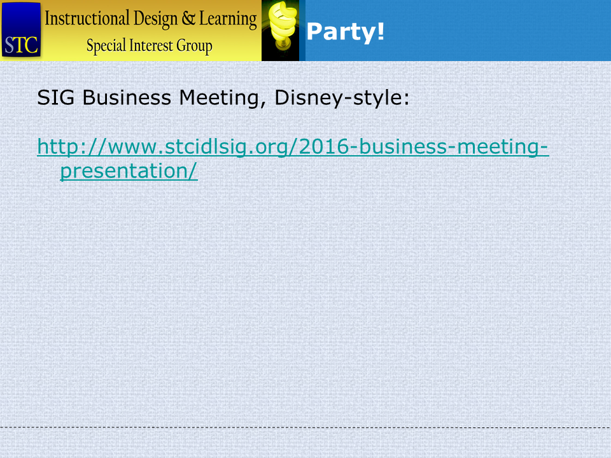The height and width of the screenshot is (458, 611).
Task: Click the word 'Group' in the banner
Action: click(x=195, y=46)
